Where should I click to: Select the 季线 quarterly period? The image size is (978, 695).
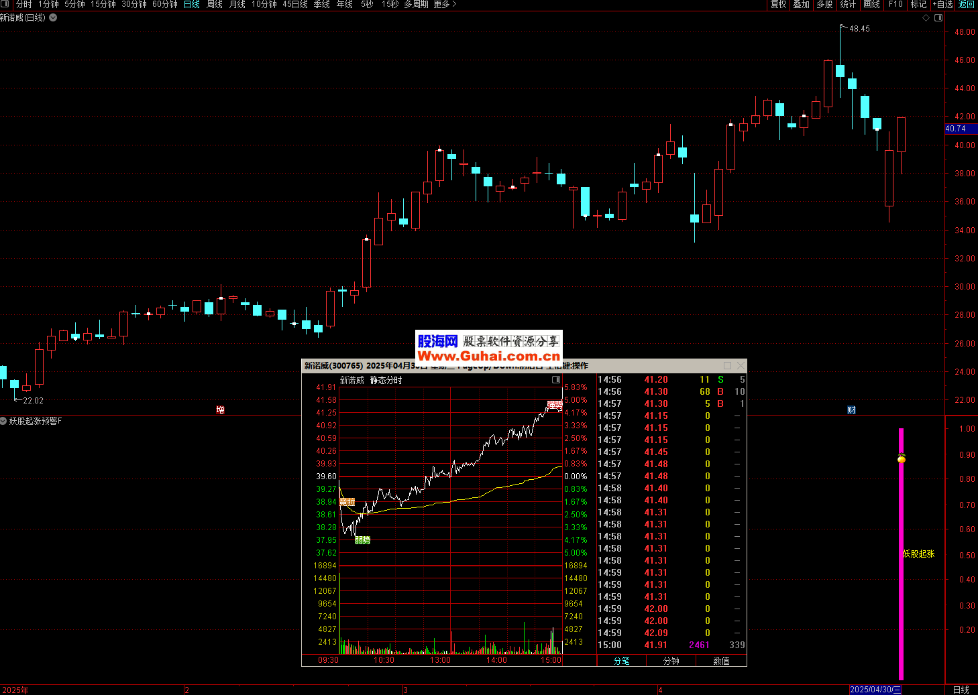tap(322, 4)
